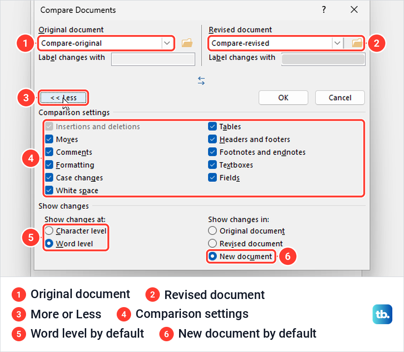
Task: Browse for original document folder icon
Action: [x=187, y=43]
